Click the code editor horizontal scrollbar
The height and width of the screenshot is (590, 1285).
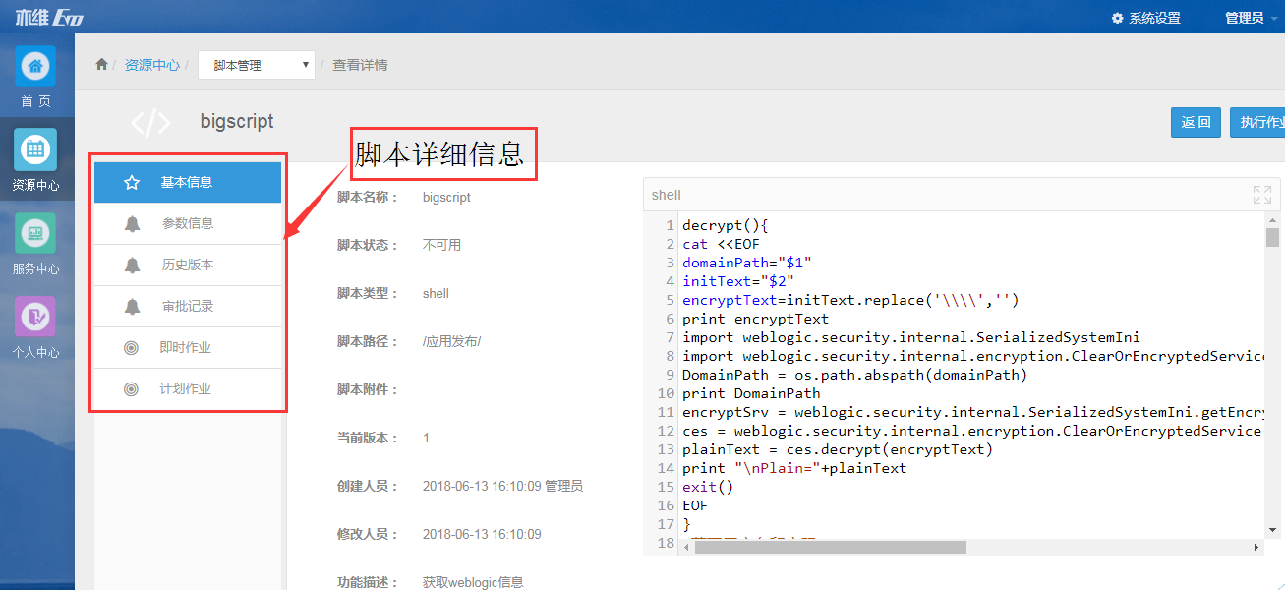tap(830, 547)
